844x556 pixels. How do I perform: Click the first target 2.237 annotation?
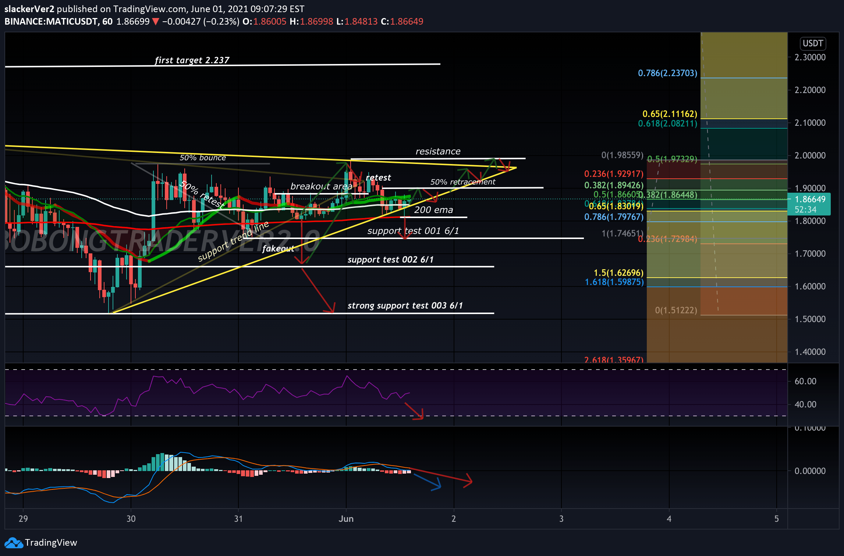[x=192, y=60]
